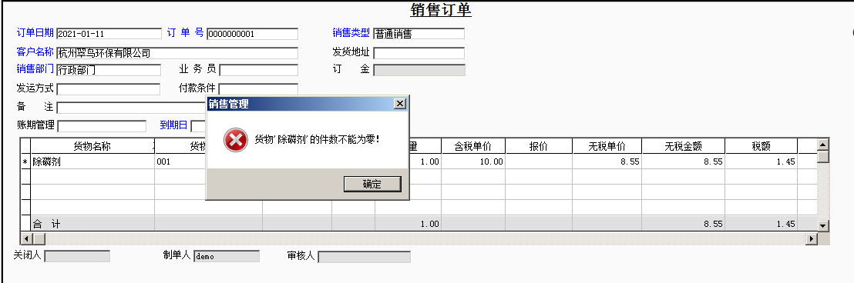The image size is (854, 283).
Task: Click the 付款条件 input field
Action: pyautogui.click(x=258, y=89)
